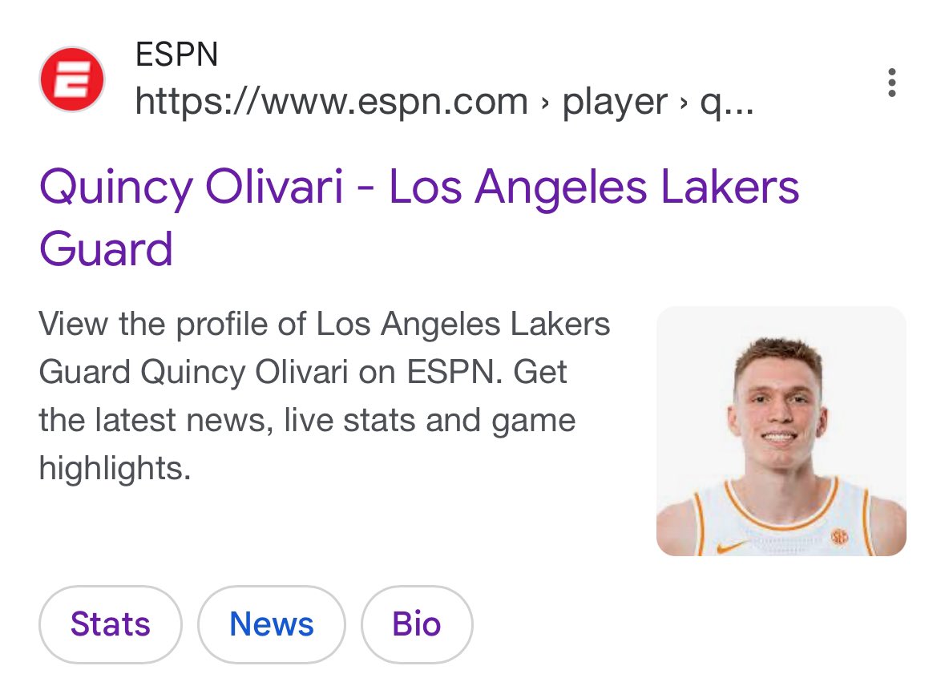Select the Stats chip
This screenshot has height=674, width=945.
tap(111, 624)
